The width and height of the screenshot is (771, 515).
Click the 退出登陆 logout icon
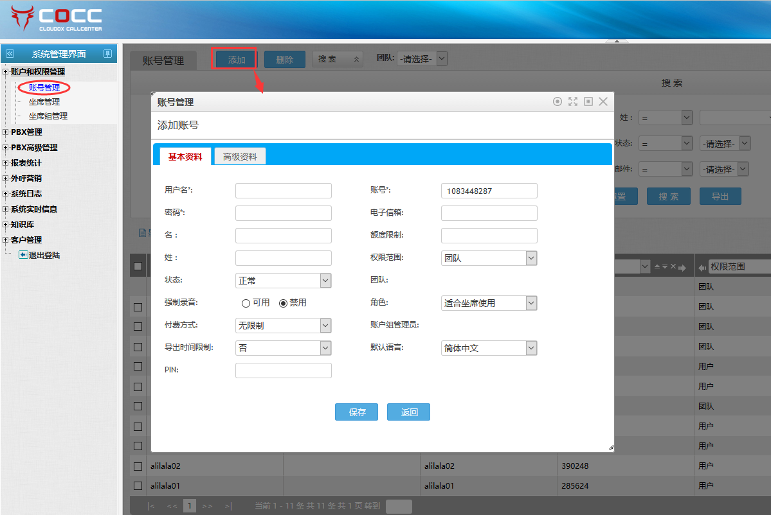pyautogui.click(x=23, y=255)
